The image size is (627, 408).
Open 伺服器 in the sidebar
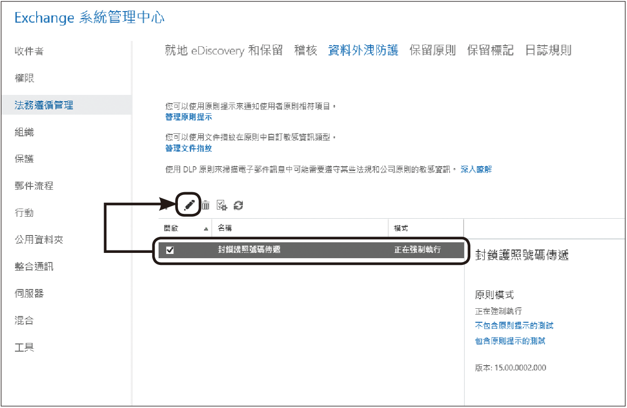(x=29, y=293)
